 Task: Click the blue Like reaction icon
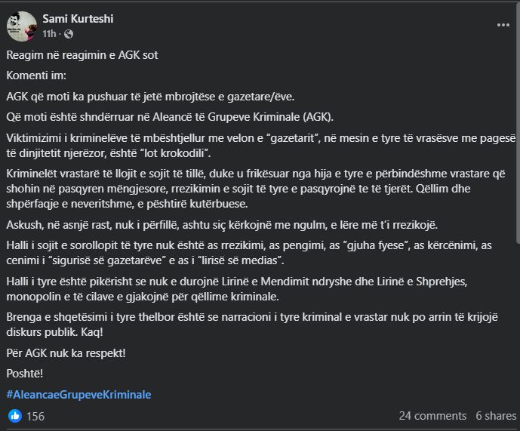click(14, 416)
